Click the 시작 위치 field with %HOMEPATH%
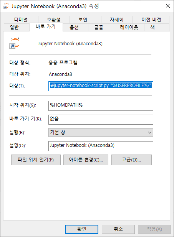This screenshot has width=174, height=237. coord(101,106)
